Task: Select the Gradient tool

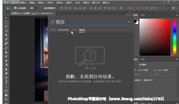Action: coord(6,65)
